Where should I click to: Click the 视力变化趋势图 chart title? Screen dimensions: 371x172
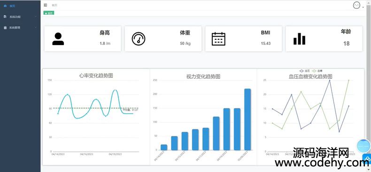(203, 76)
